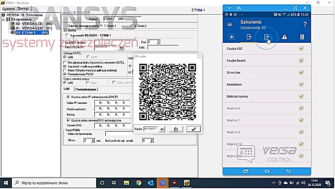Open the partitions arming icon in app toolbar
Image resolution: width=335 pixels, height=189 pixels.
tap(232, 37)
